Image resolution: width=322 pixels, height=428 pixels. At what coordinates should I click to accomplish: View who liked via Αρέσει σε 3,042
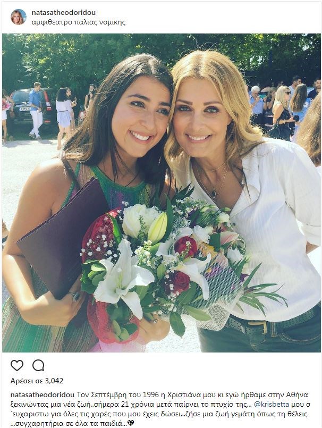(37, 381)
